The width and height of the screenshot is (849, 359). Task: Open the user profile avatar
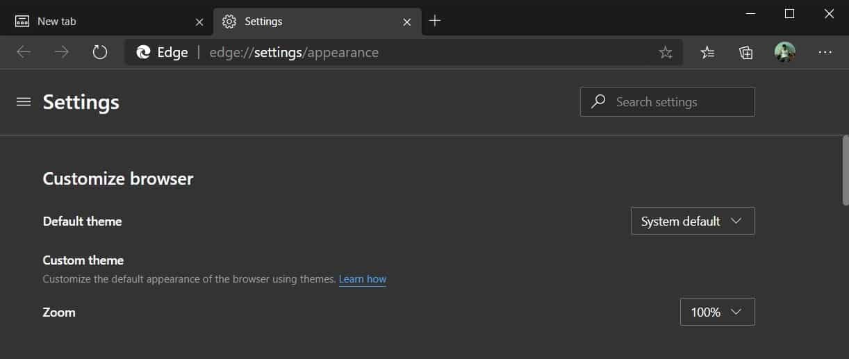click(785, 52)
